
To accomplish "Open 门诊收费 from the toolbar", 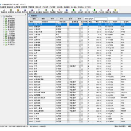I will tap(94, 11).
